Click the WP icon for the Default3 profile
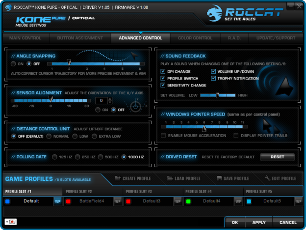This screenshot has height=230, width=306. coord(178,201)
